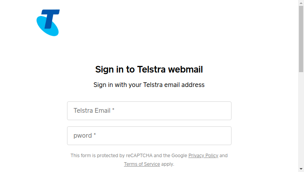Viewport: 304px width, 172px height.
Task: Click the dark blue T in the logo
Action: 51,19
